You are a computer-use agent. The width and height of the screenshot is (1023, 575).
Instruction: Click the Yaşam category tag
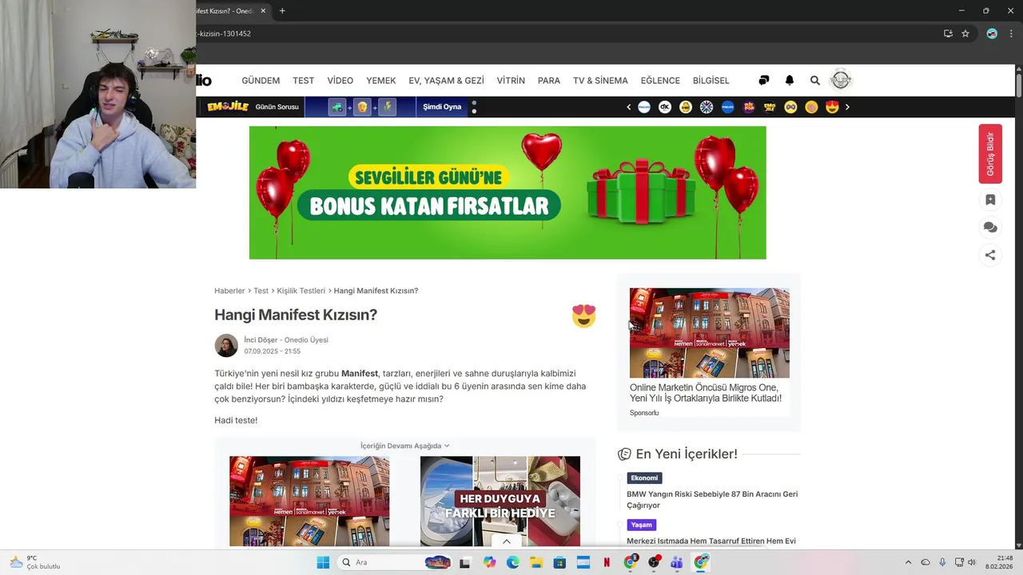642,525
